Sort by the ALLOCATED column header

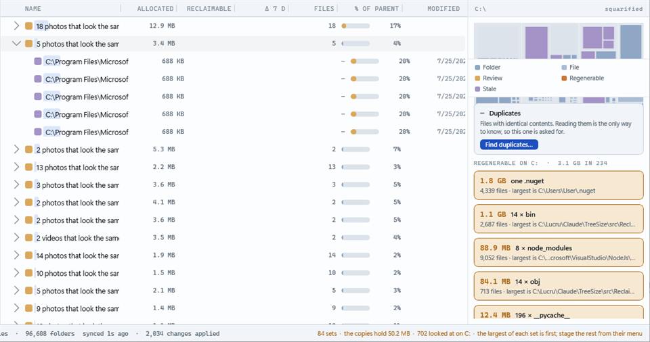pyautogui.click(x=156, y=8)
